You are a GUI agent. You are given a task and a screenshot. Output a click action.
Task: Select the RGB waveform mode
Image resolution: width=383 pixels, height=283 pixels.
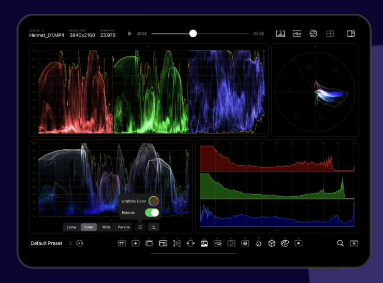click(x=106, y=227)
